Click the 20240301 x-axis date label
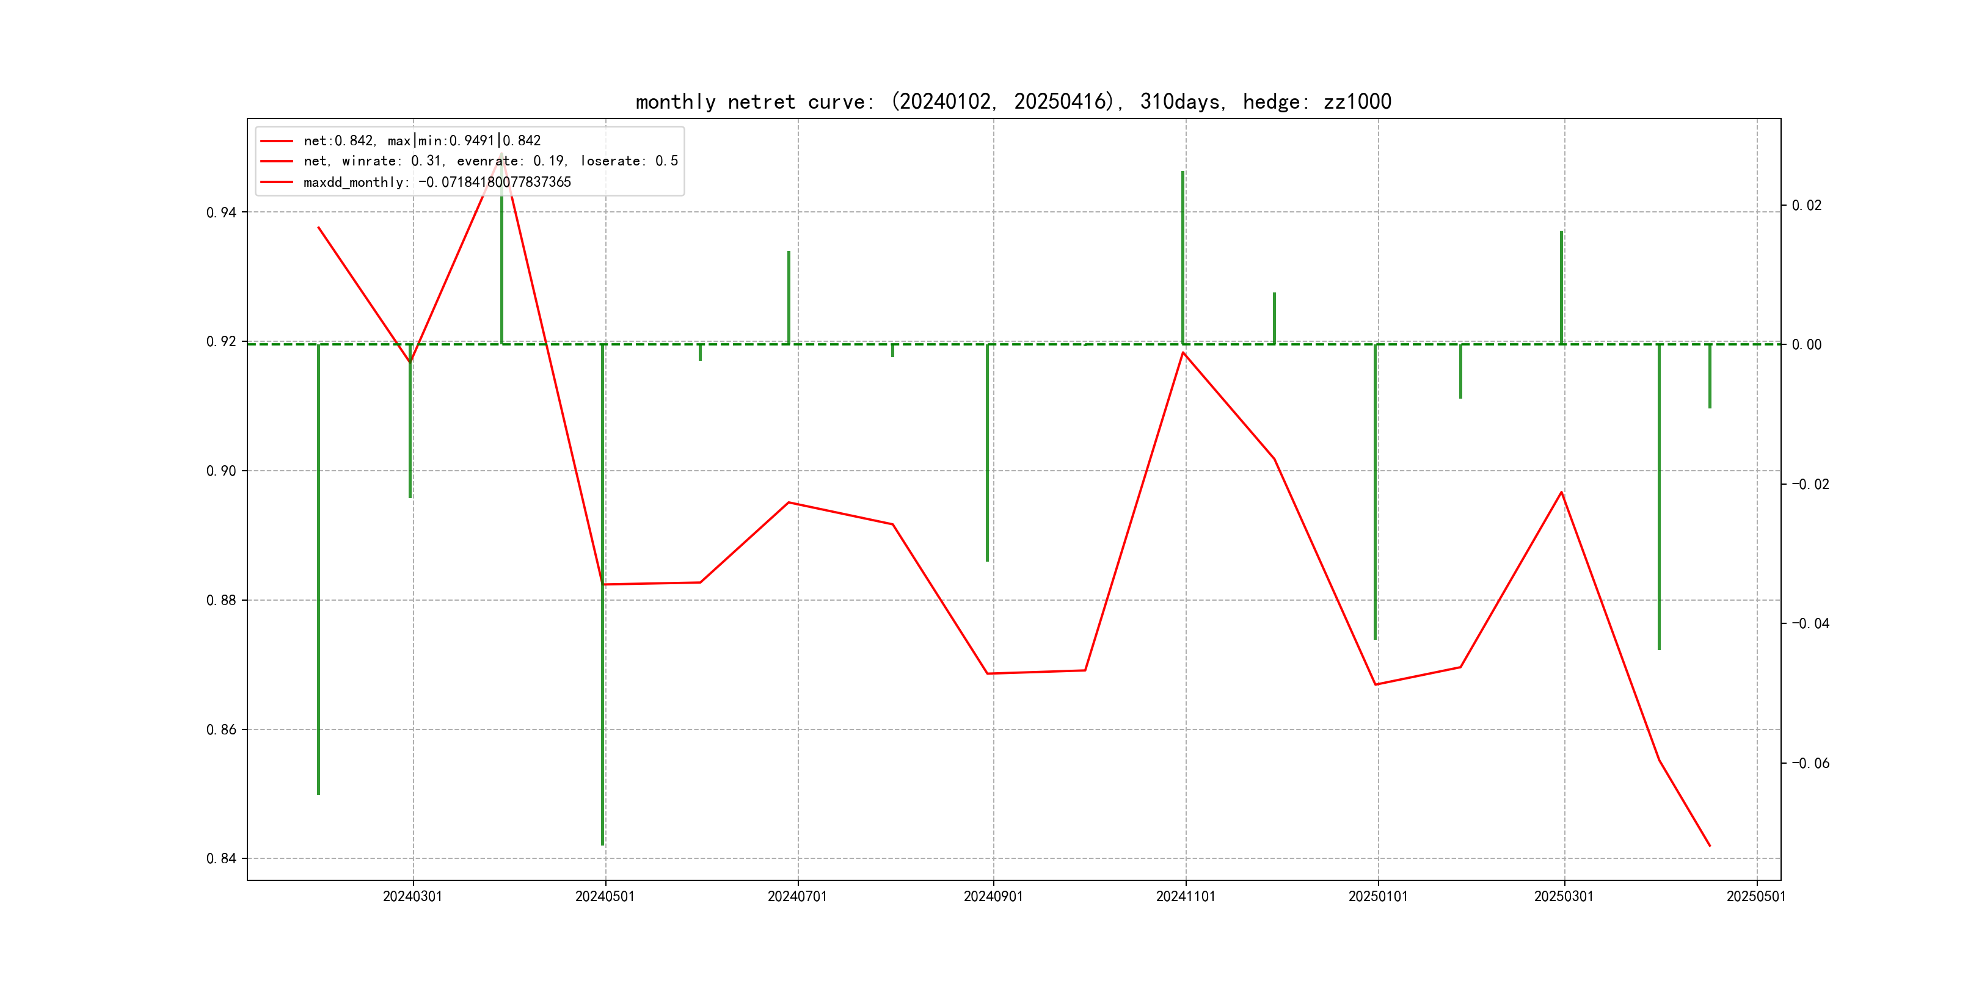The height and width of the screenshot is (989, 1979). click(x=412, y=896)
